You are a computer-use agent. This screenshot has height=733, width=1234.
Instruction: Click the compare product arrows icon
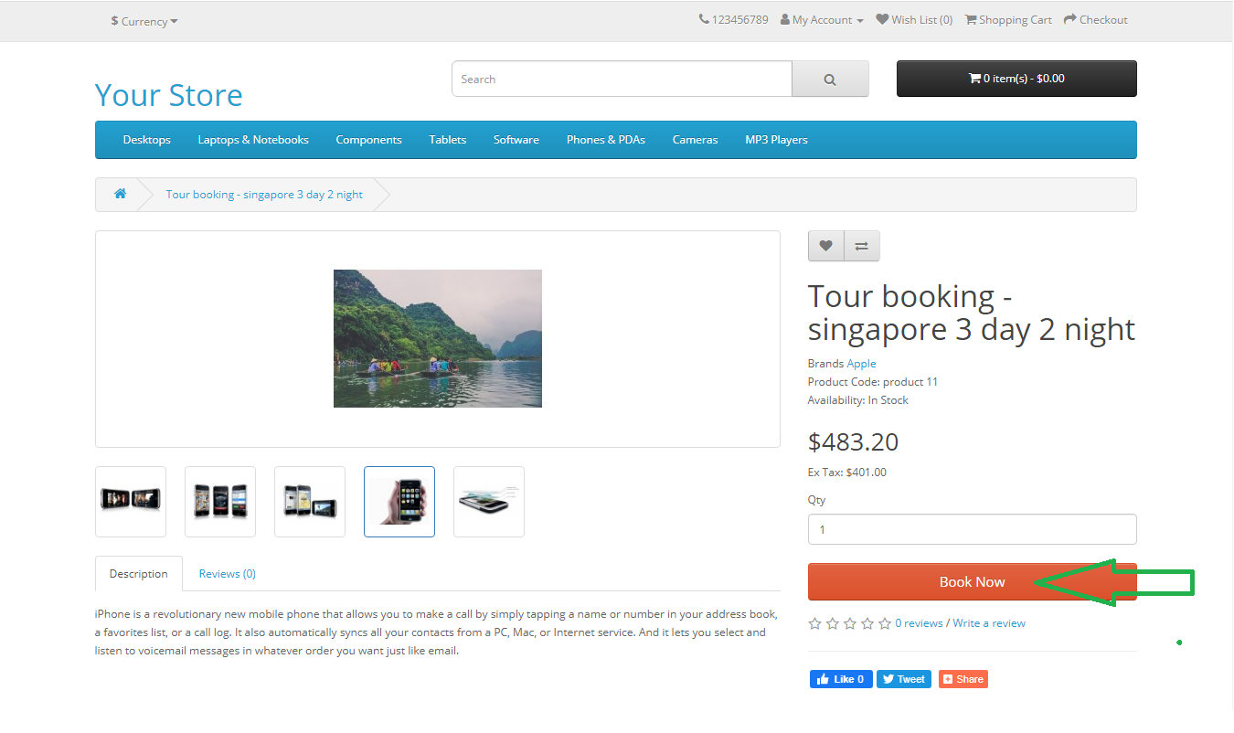(x=862, y=246)
